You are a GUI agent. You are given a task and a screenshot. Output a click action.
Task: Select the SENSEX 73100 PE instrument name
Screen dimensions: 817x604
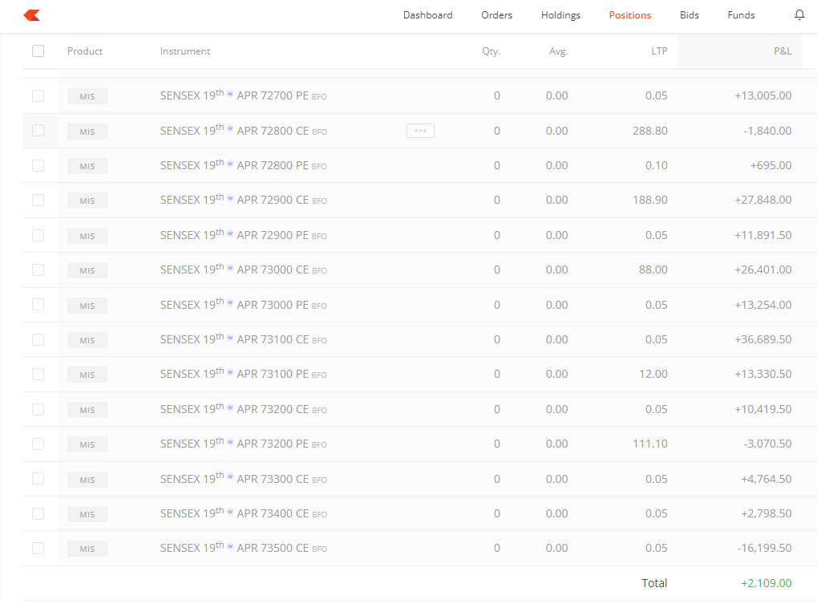(233, 374)
